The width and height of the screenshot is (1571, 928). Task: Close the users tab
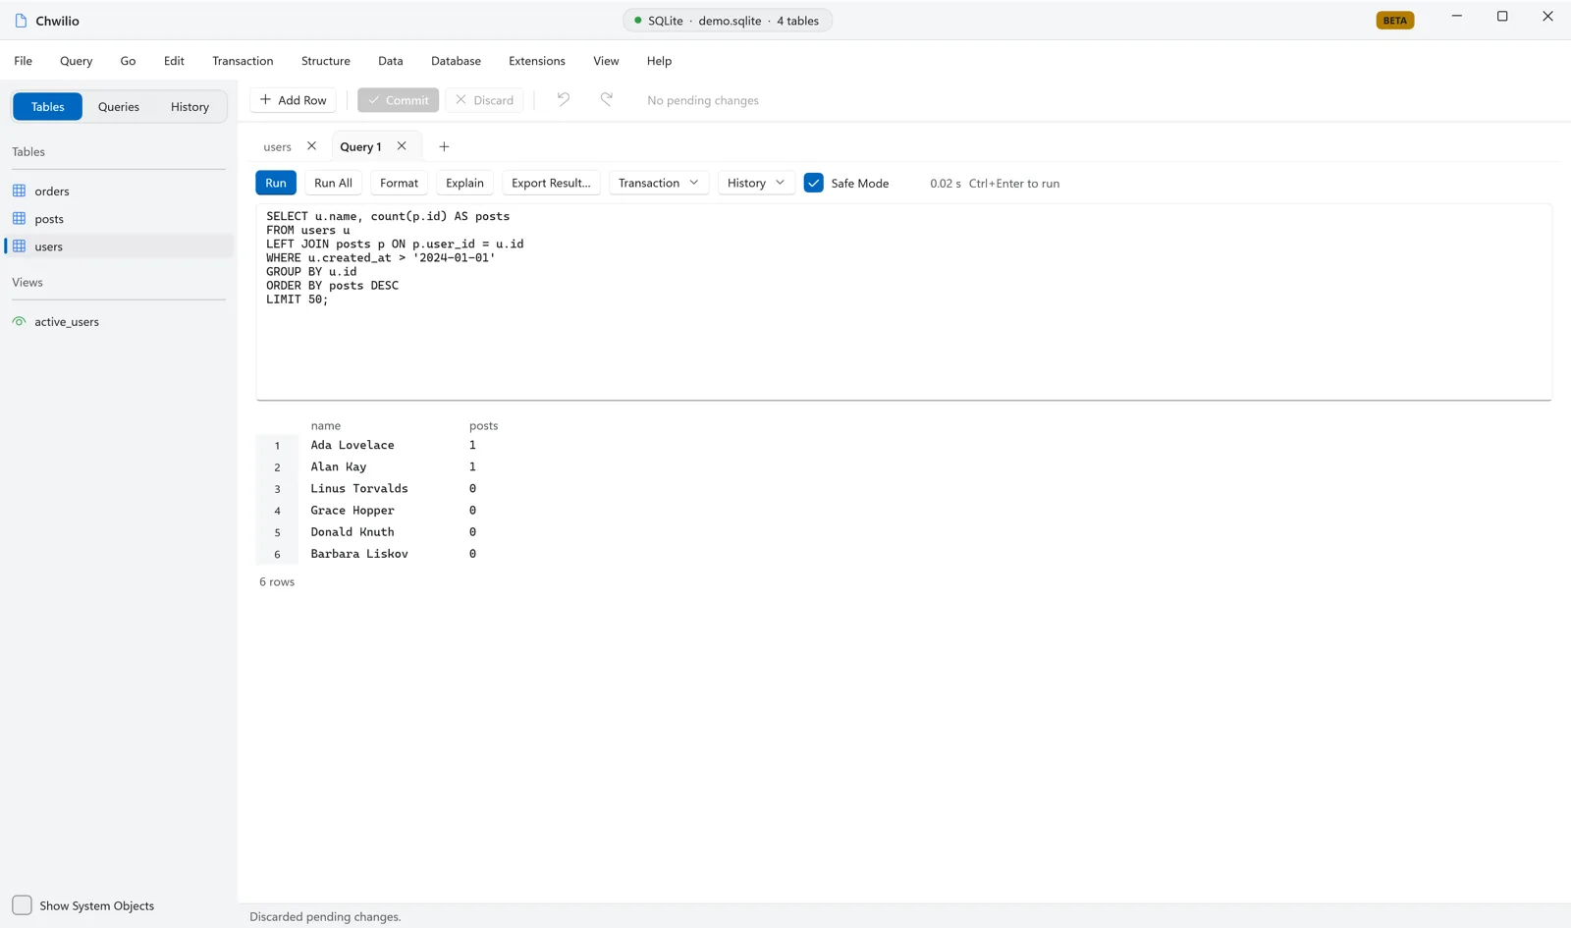(x=311, y=145)
